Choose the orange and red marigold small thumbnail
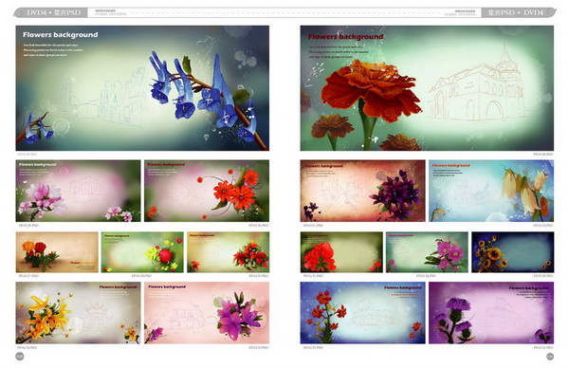Image resolution: width=569 pixels, height=368 pixels. pos(57,252)
